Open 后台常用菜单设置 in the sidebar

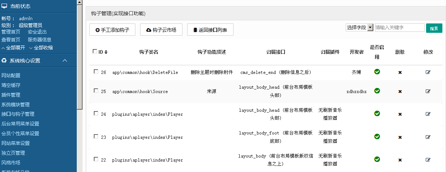point(20,124)
